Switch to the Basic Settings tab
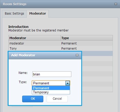120x112 pixels. (14, 14)
